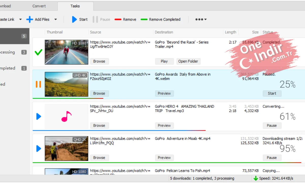Click Start button on the paused Italy task

pyautogui.click(x=272, y=93)
